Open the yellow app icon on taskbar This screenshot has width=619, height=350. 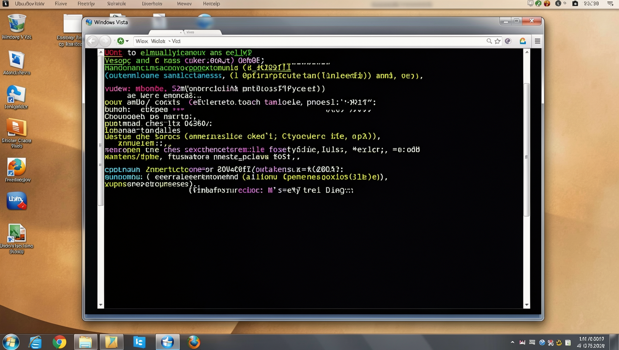click(x=111, y=342)
